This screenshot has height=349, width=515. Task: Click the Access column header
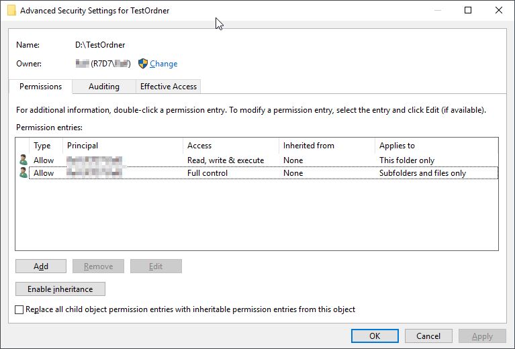point(230,146)
